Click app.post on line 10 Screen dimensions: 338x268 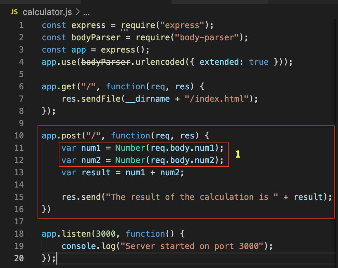(61, 136)
